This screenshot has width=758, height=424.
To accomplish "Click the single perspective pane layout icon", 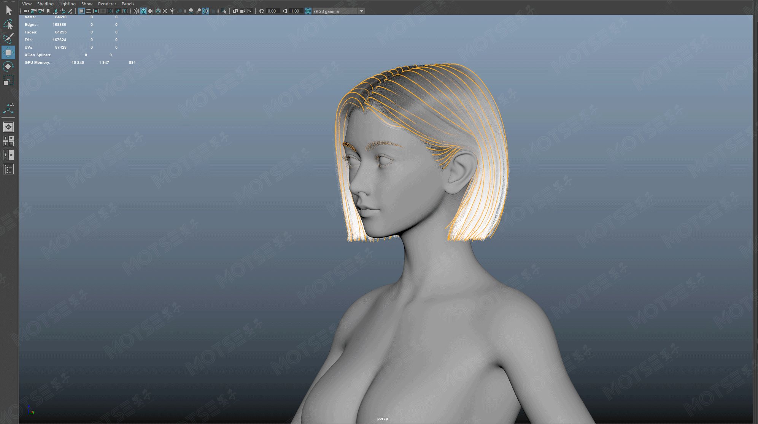I will (8, 127).
